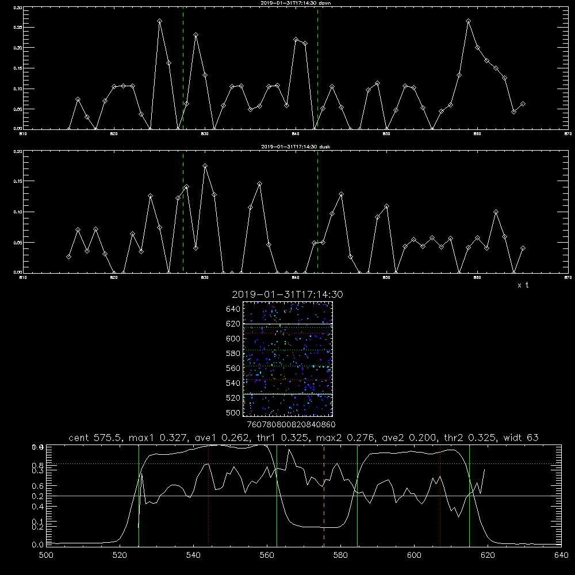Image resolution: width=575 pixels, height=575 pixels.
Task: Click the dusk plot diamond peak at x=836
Action: (x=260, y=184)
